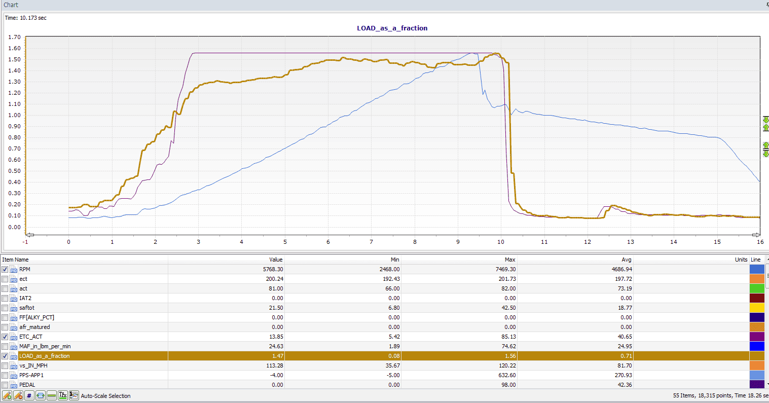The image size is (769, 403).
Task: Open the RPM blue line color swatch
Action: pyautogui.click(x=757, y=270)
